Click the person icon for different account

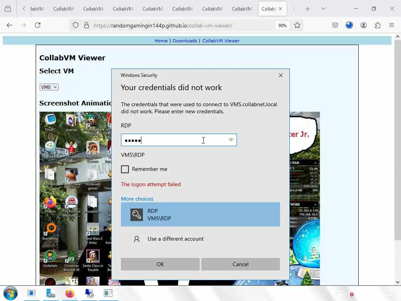[x=137, y=239]
